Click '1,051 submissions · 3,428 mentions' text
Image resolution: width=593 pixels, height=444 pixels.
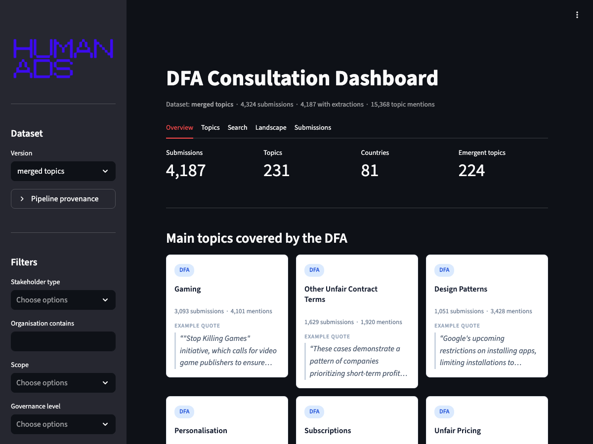(x=483, y=311)
